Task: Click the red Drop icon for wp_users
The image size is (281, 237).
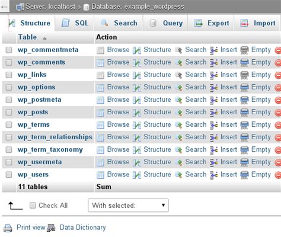Action: click(x=278, y=175)
